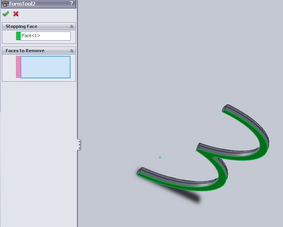Image resolution: width=283 pixels, height=227 pixels.
Task: Collapse the Faces to Remove section
Action: point(72,51)
